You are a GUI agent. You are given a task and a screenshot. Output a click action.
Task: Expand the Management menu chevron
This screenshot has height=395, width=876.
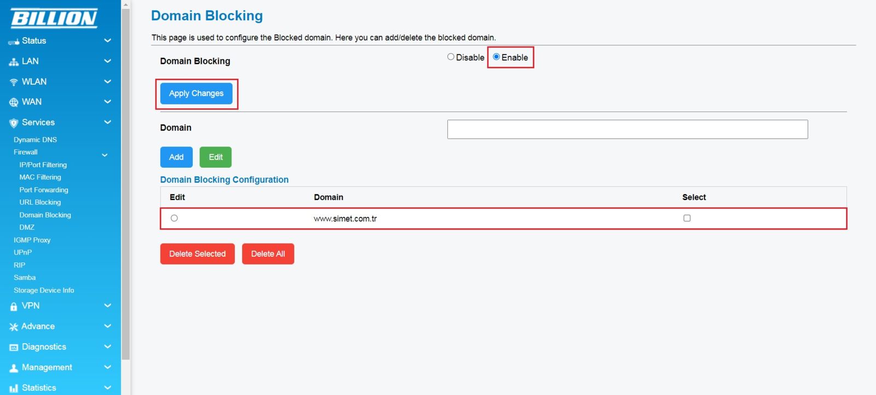[107, 367]
